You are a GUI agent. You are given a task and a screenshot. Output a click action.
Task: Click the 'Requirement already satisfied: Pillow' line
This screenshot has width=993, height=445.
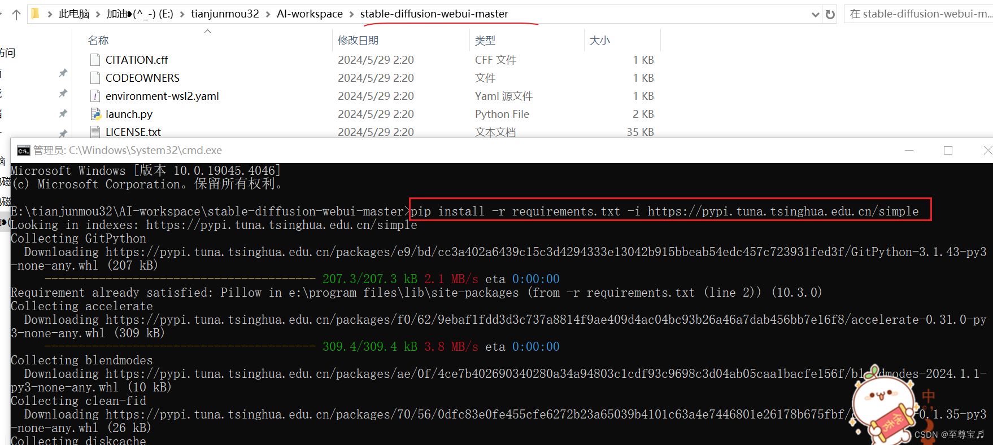click(416, 293)
